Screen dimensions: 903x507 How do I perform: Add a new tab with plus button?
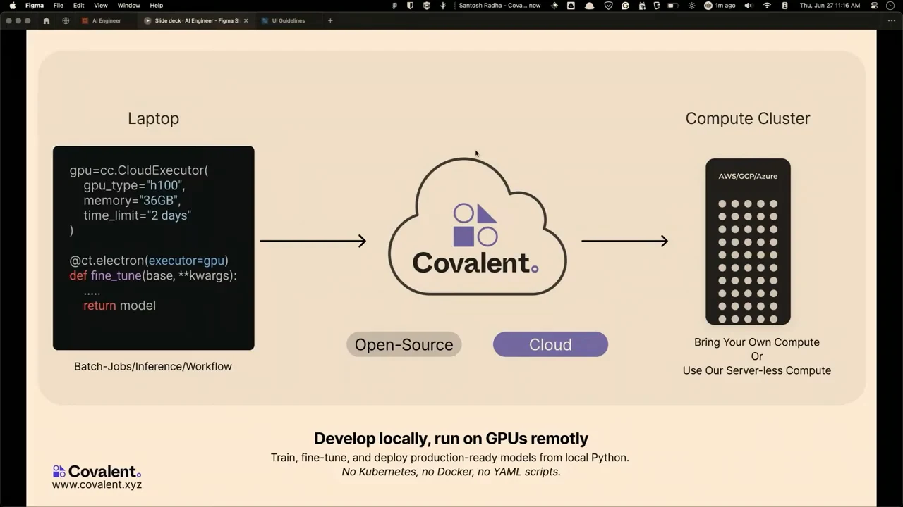coord(330,20)
